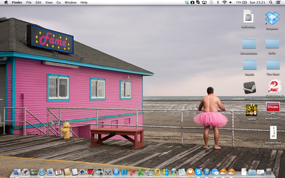
Task: Open the Wi-Fi status menu
Action: [224, 3]
